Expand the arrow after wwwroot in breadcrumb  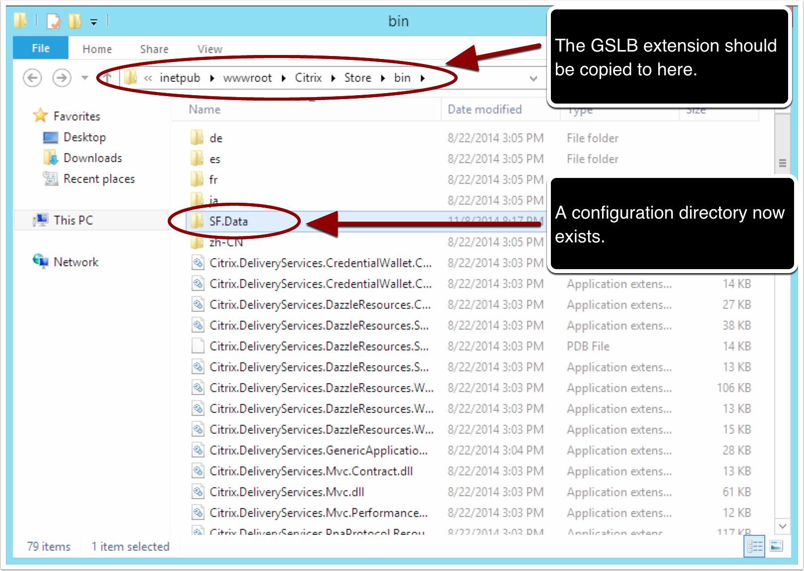click(283, 78)
